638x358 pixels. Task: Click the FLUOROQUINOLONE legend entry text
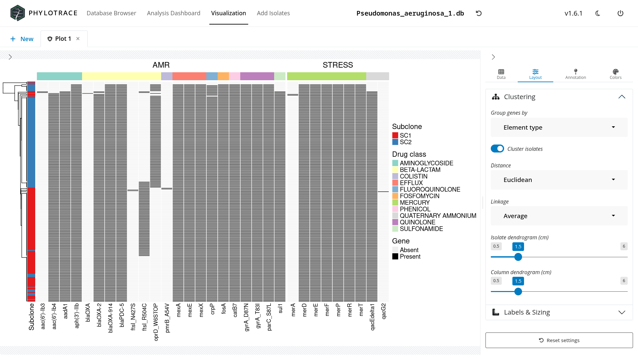[x=430, y=189]
